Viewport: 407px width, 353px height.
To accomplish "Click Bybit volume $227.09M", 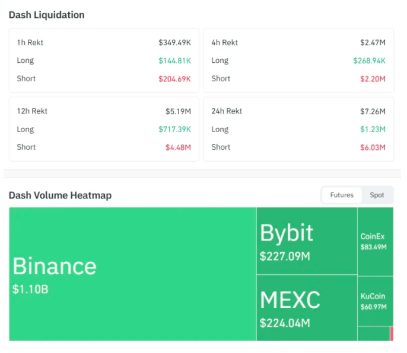I will [285, 256].
